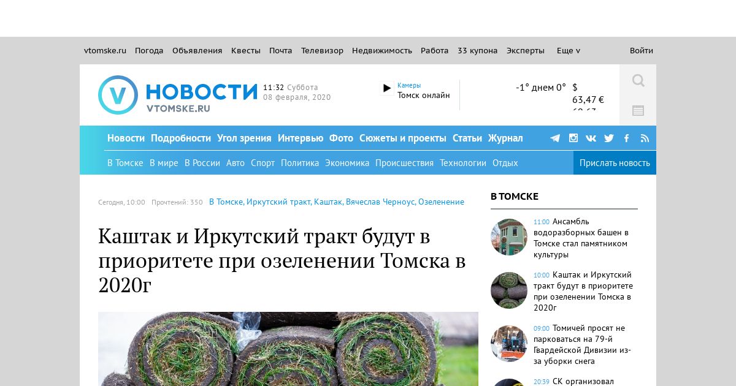
Task: Select 'В Томске' category tab
Action: click(x=125, y=163)
